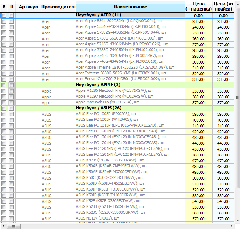Select Acer Aspire 7740G-434G64Mn (LX.PLX02.467) cell
This screenshot has width=243, height=229.
[x=130, y=56]
